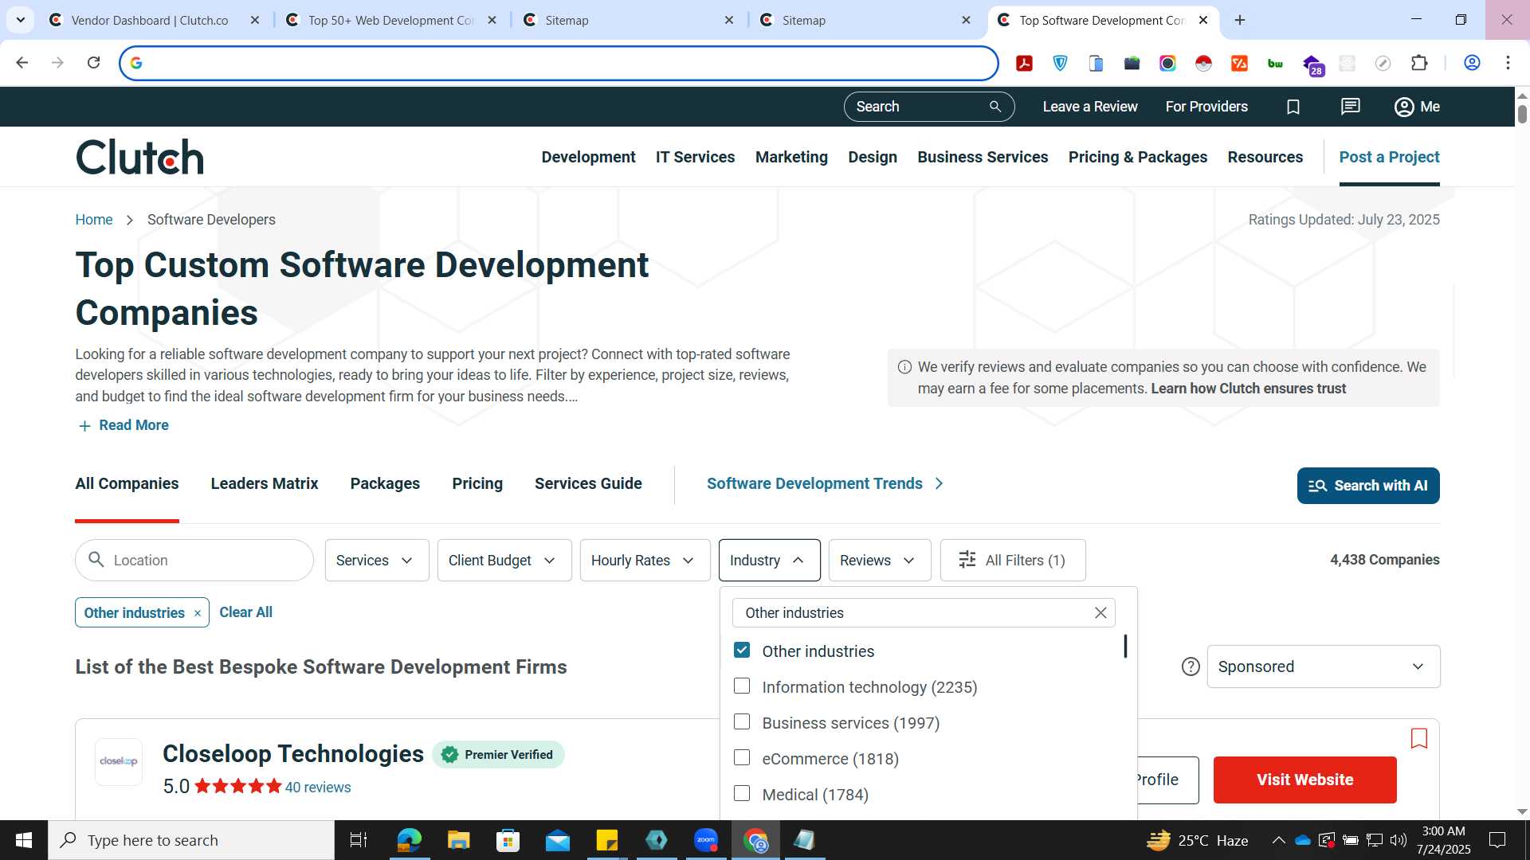
Task: Open All Filters (1) panel
Action: coord(1012,561)
